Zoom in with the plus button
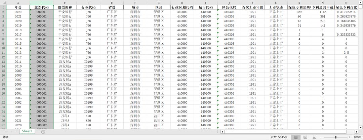This screenshot has height=140, width=363. [x=350, y=137]
